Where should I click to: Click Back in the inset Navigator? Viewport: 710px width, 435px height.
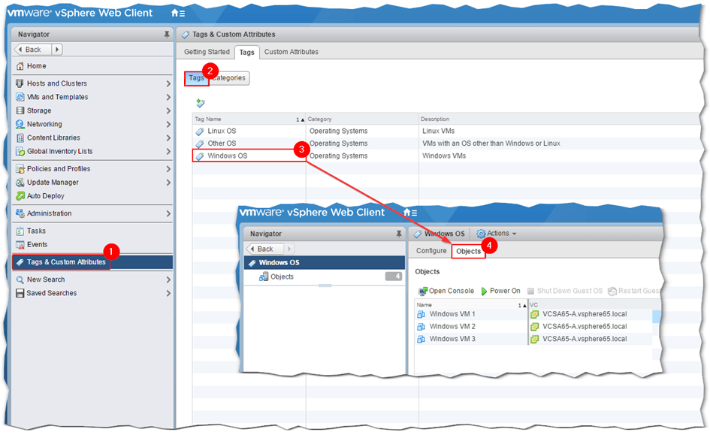[x=265, y=249]
